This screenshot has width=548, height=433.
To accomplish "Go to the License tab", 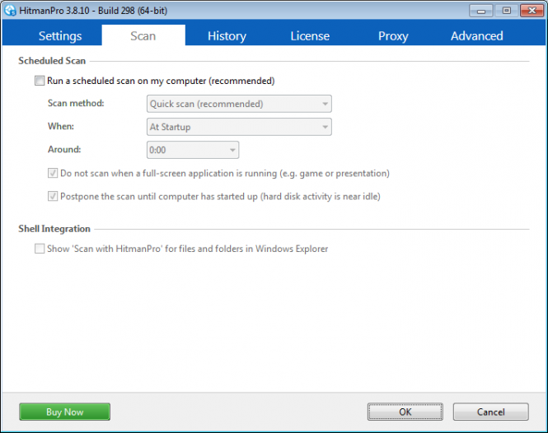I will point(310,36).
